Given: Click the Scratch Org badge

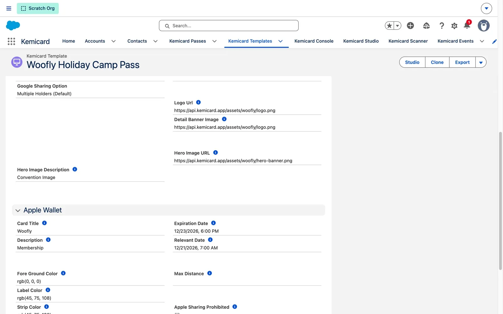Looking at the screenshot, I should coord(38,8).
